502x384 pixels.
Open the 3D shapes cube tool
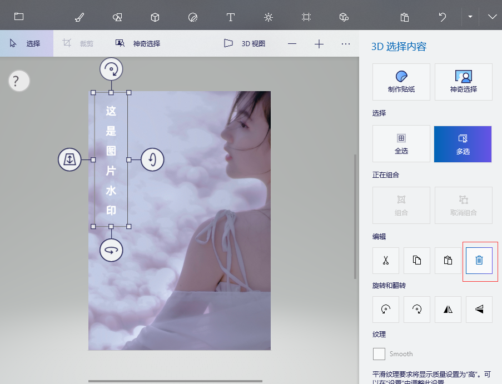pyautogui.click(x=155, y=17)
